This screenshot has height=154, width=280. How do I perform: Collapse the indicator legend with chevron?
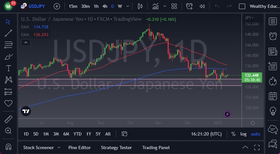coord(26,42)
